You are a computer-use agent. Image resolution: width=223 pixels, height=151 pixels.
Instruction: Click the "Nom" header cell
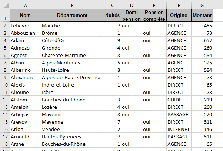tap(25, 16)
